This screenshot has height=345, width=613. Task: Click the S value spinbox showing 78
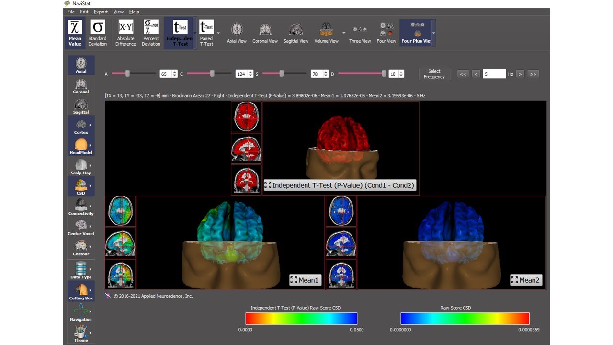[x=320, y=74]
